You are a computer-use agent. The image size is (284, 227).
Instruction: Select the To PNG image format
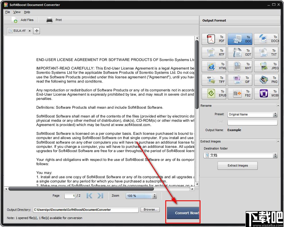pos(266,80)
